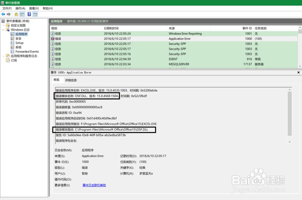Close the event 1000 preview pane

pos(299,72)
